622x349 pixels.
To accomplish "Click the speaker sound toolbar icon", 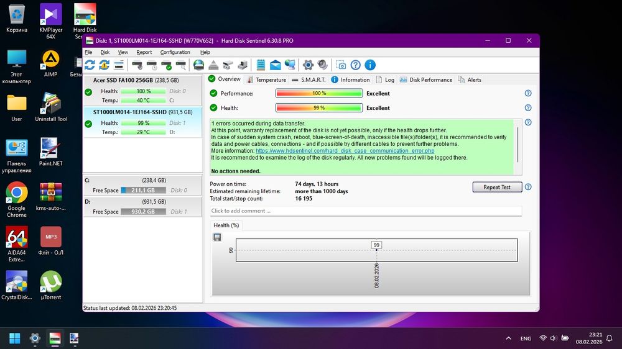I will pos(322,65).
